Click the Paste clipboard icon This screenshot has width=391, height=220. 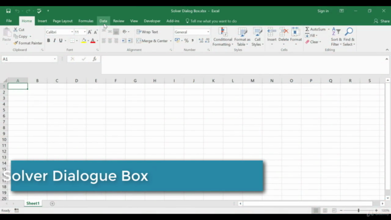[x=7, y=32]
